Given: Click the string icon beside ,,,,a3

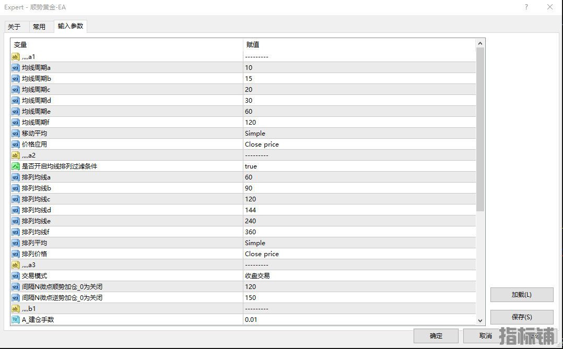Looking at the screenshot, I should click(16, 265).
